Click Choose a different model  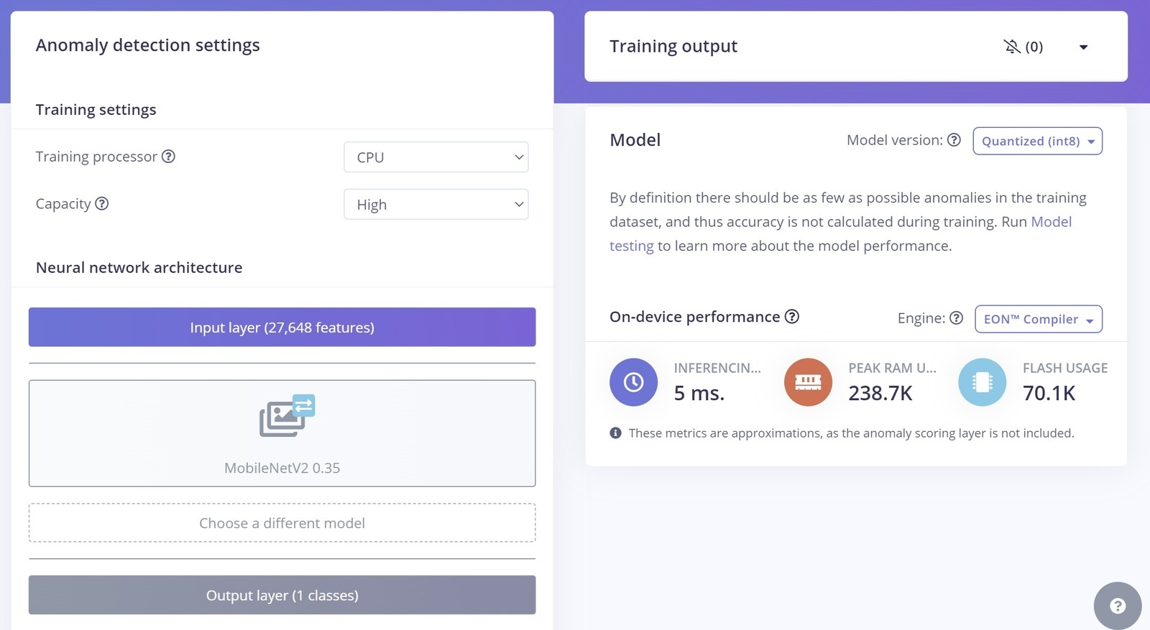(282, 523)
